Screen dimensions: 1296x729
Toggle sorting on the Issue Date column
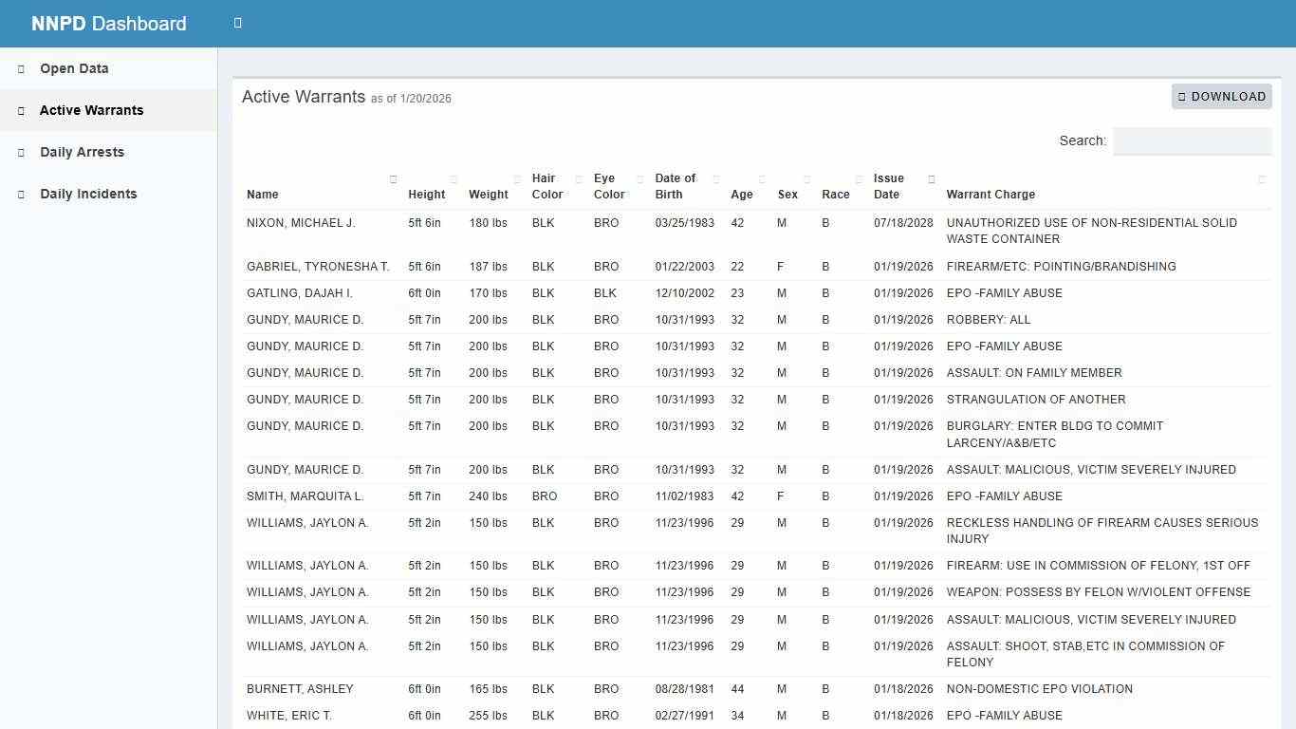[x=930, y=178]
